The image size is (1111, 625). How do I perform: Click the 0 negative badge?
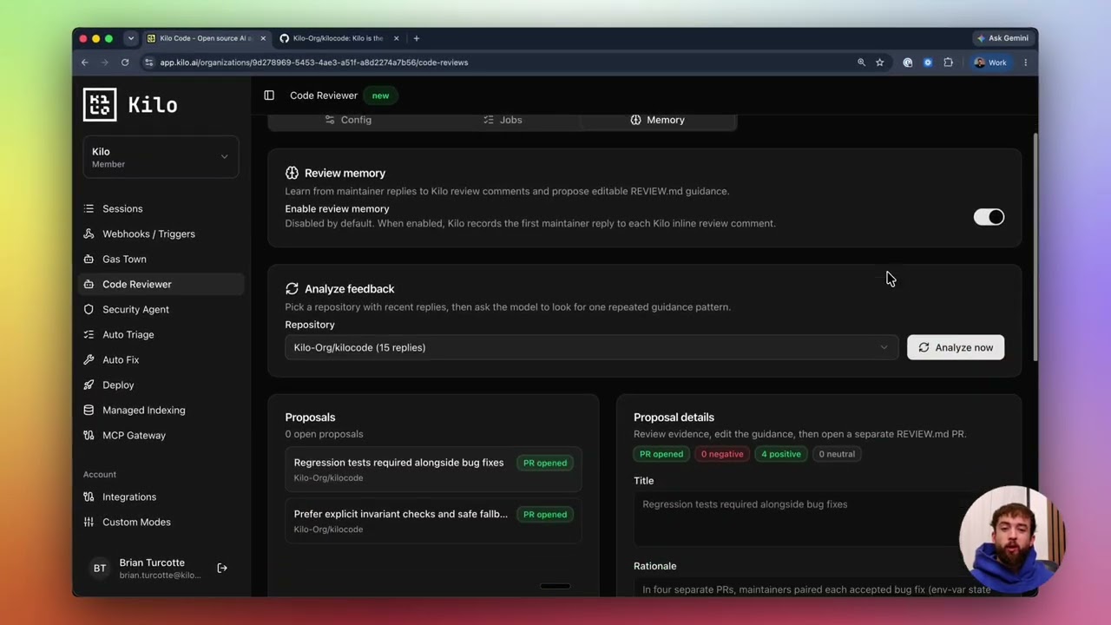pos(722,454)
